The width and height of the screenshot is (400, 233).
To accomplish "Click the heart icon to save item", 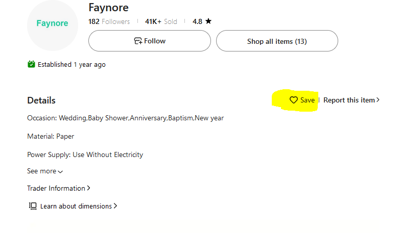I will pyautogui.click(x=293, y=100).
